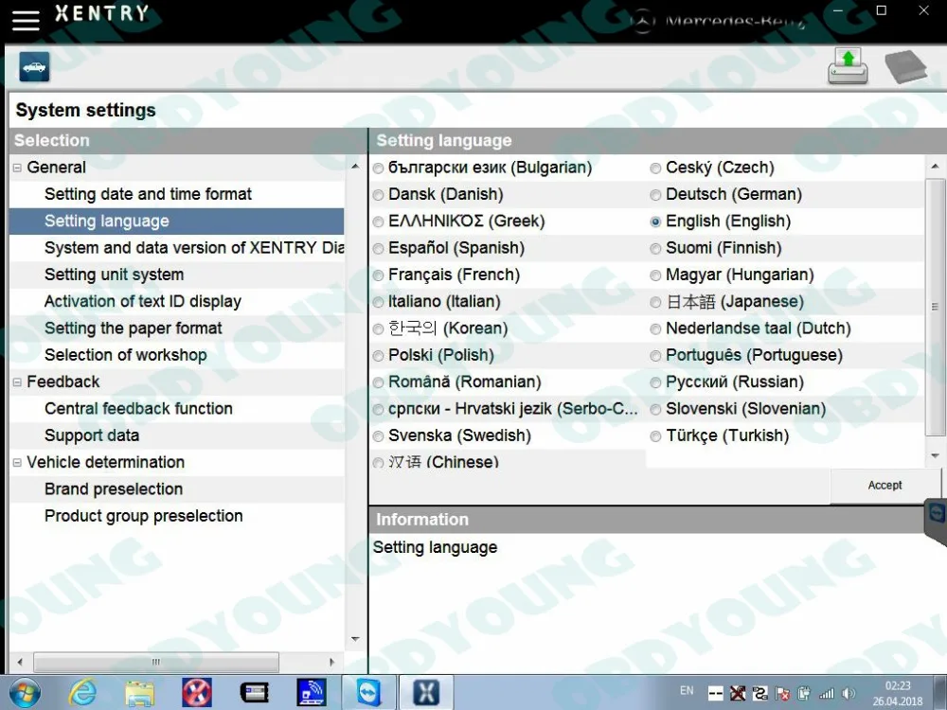
Task: Click the clock showing 02:23
Action: [898, 685]
